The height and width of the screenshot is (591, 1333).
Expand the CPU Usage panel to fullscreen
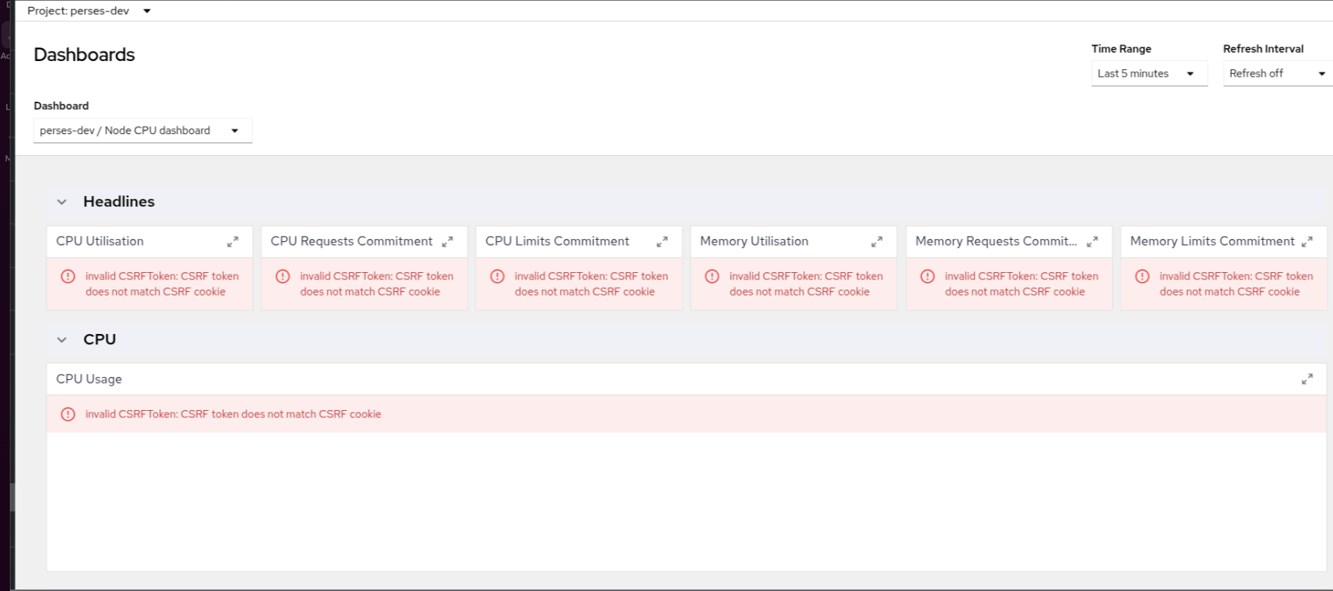click(x=1307, y=379)
